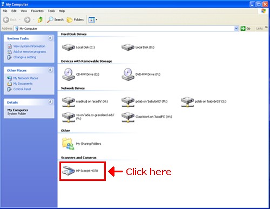Open Control Panel link
Screen dimensions: 270x209
click(x=22, y=89)
